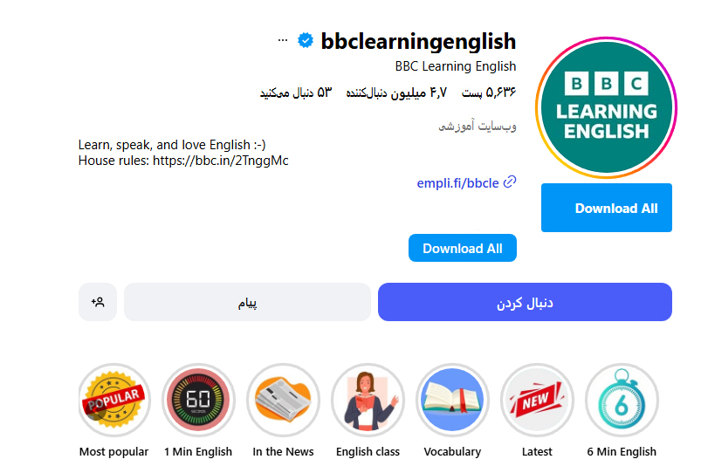This screenshot has width=701, height=473.
Task: Click the small Download All button
Action: pos(463,248)
